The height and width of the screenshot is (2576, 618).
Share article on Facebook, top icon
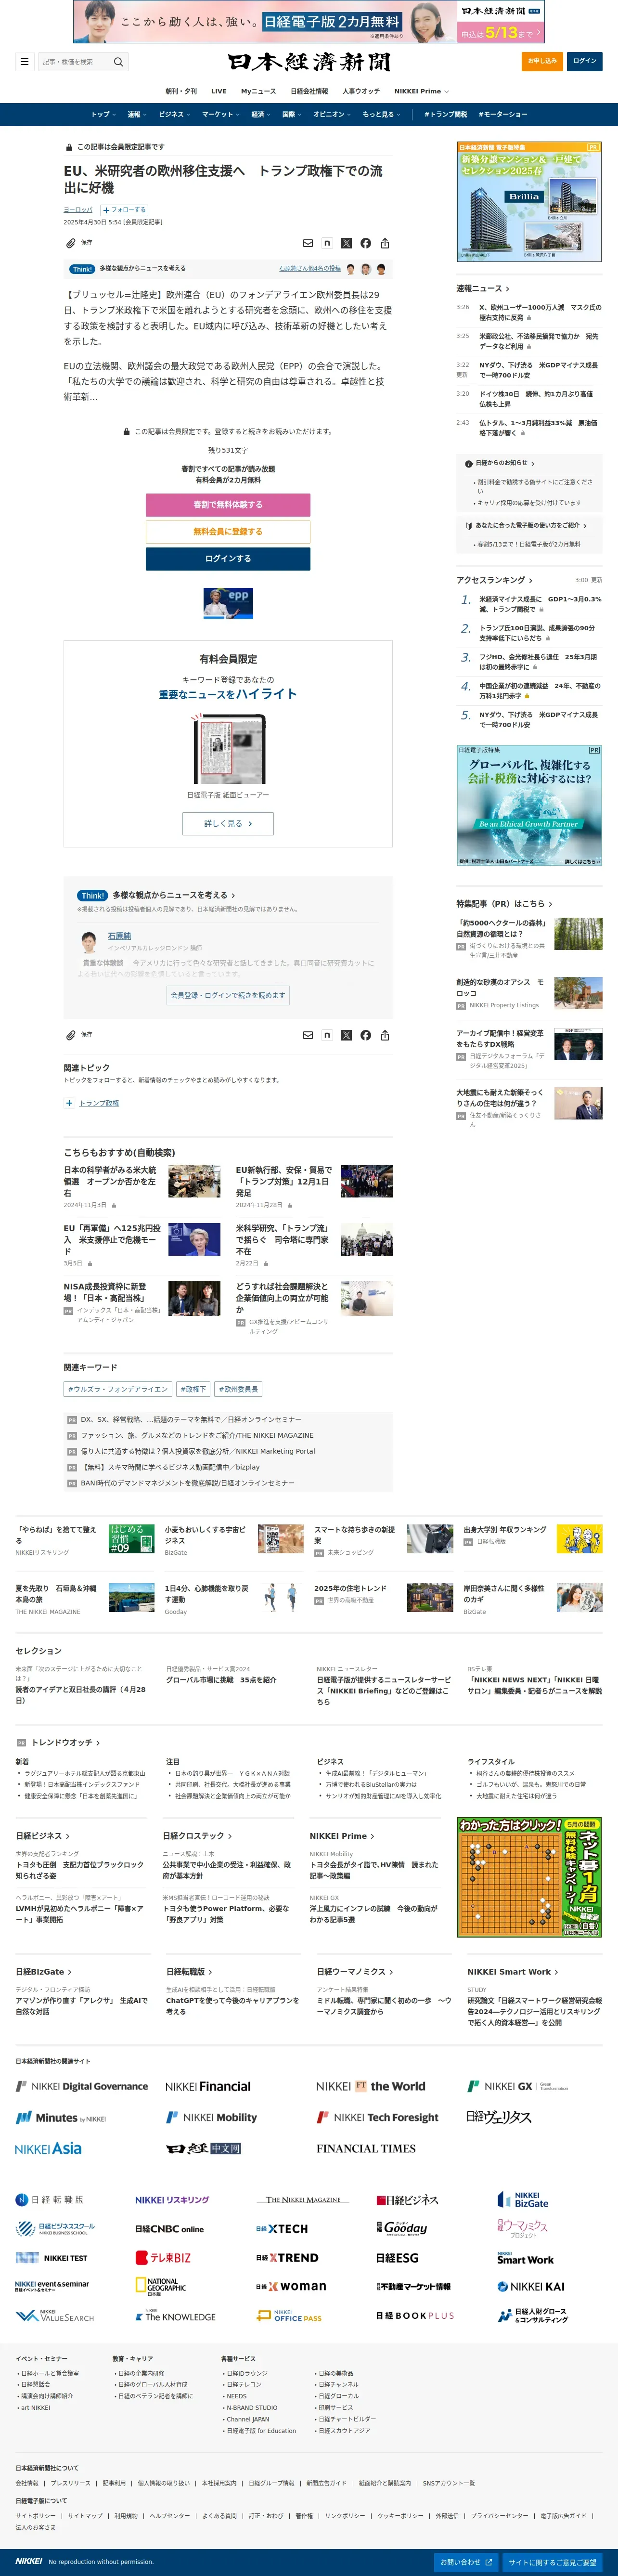(365, 243)
